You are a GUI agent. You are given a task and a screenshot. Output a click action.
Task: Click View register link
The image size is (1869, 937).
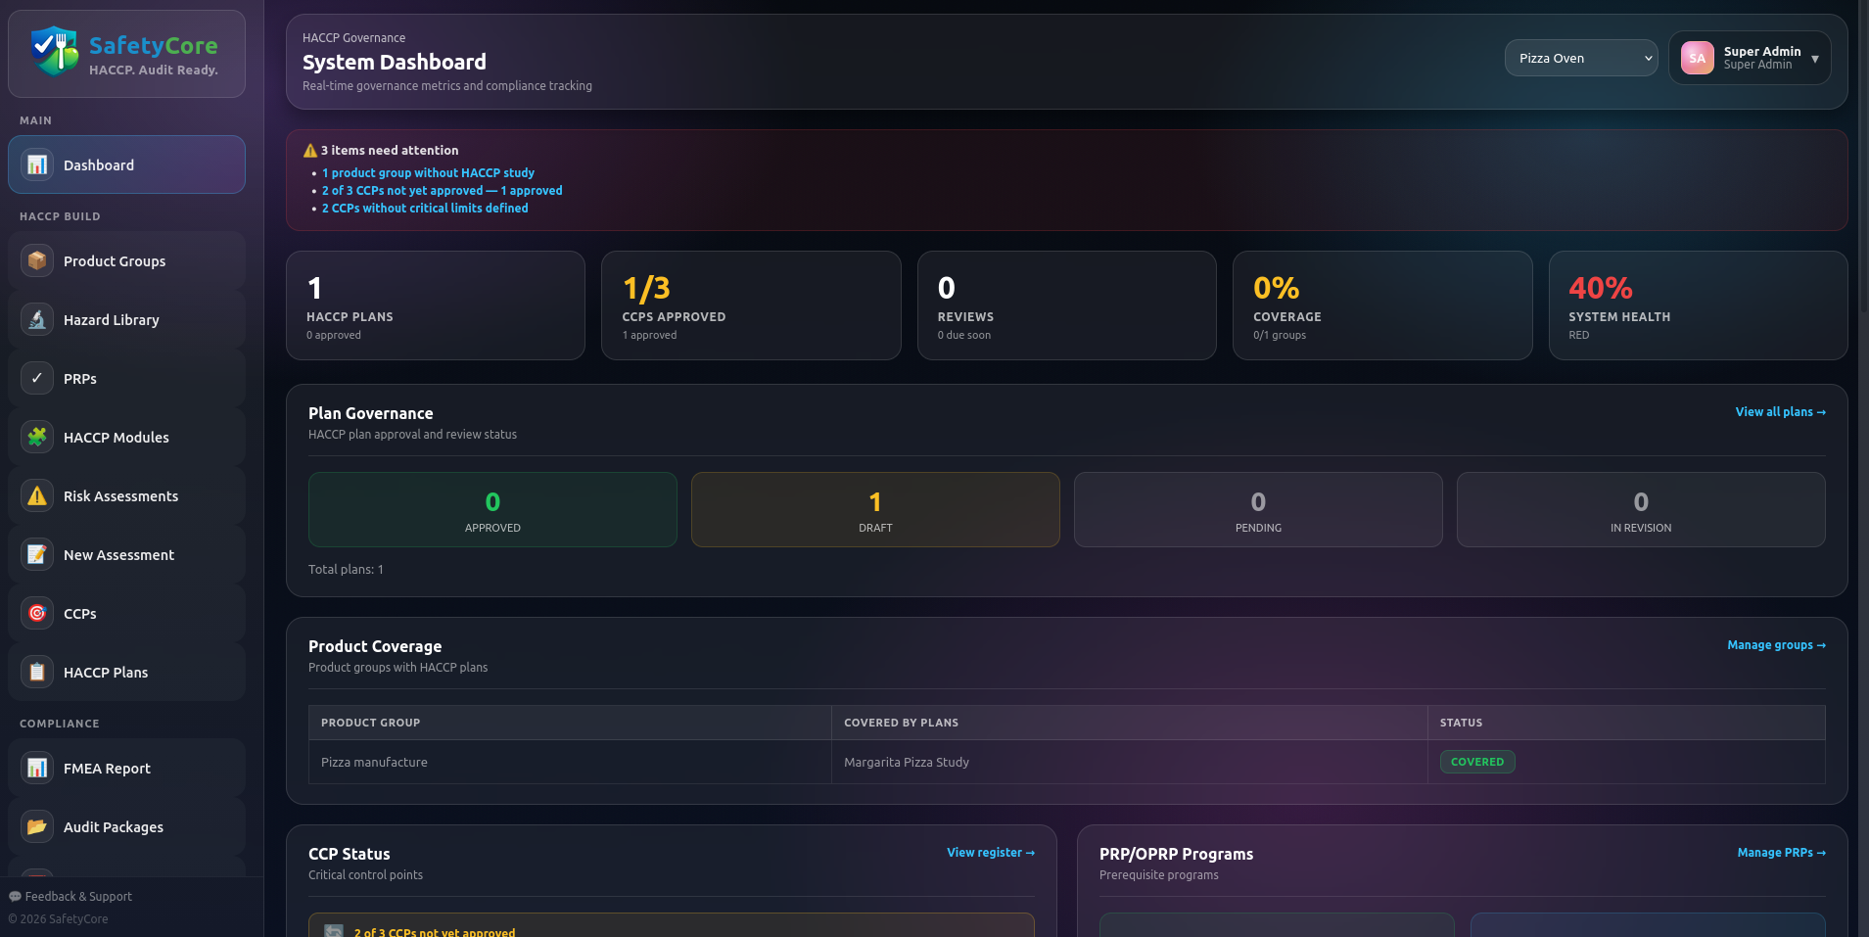pyautogui.click(x=990, y=853)
